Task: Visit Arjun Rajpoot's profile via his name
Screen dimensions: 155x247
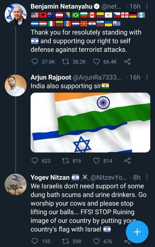Action: (x=51, y=77)
